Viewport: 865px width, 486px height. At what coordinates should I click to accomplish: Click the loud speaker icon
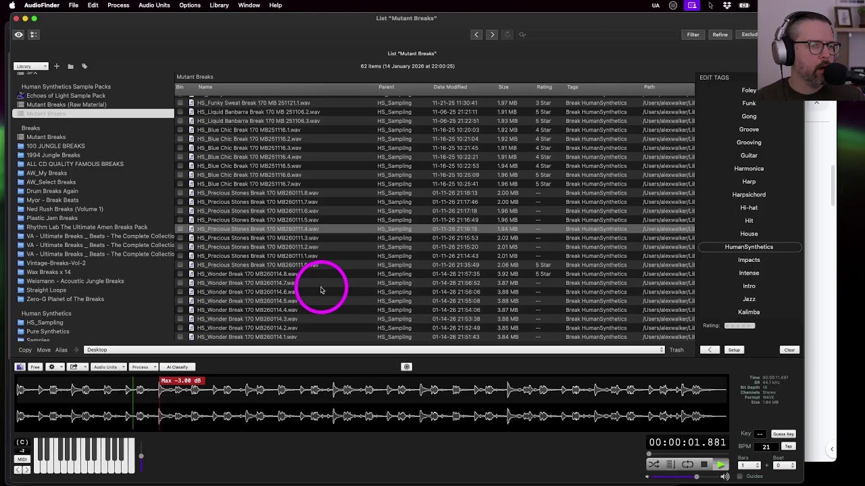coord(725,477)
